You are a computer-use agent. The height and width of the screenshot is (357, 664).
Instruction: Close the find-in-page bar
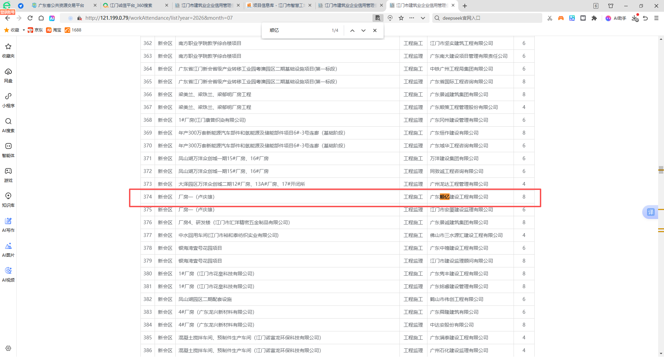pyautogui.click(x=375, y=30)
